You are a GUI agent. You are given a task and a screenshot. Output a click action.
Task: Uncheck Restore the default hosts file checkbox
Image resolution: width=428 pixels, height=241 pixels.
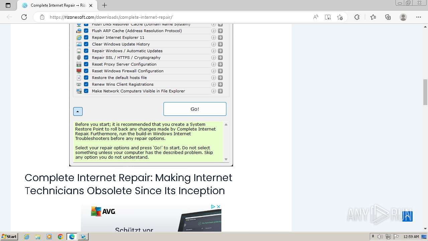point(86,78)
